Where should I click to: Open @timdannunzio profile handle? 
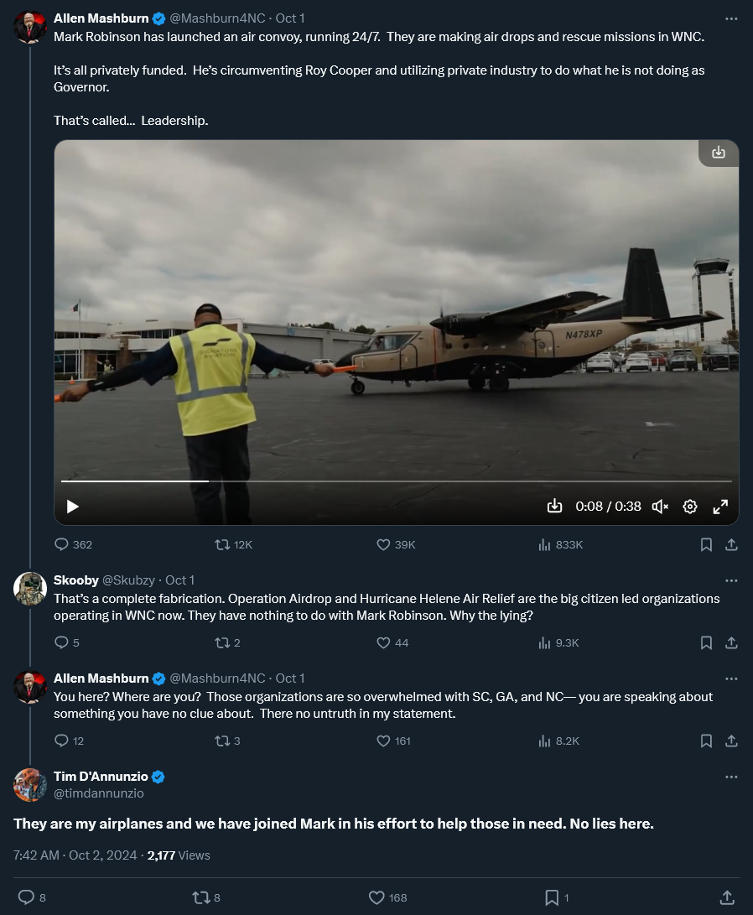point(99,793)
